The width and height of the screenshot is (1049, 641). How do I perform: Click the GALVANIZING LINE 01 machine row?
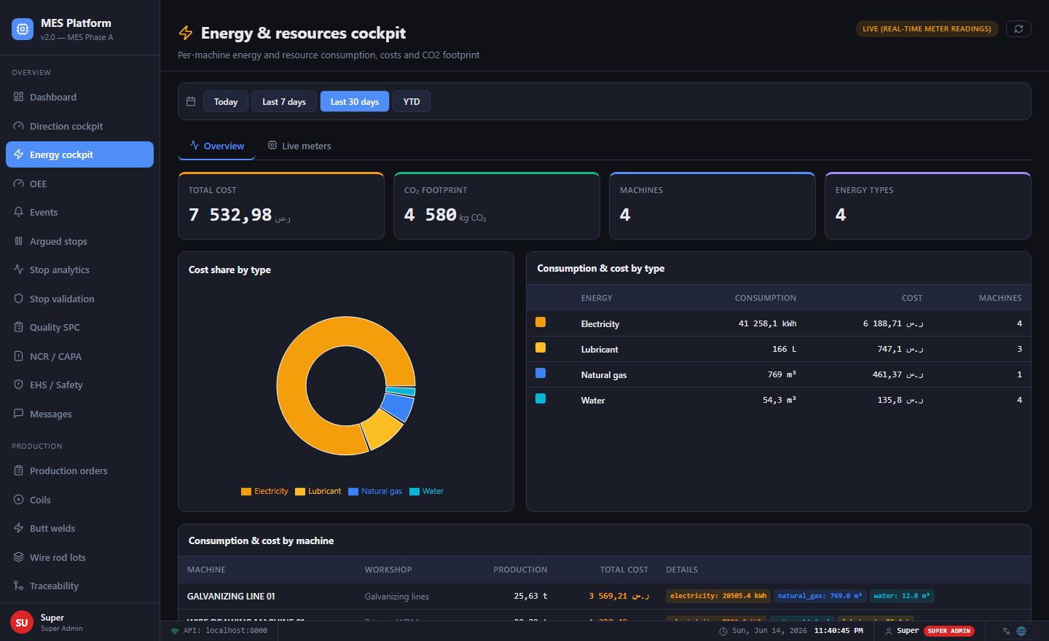click(604, 596)
